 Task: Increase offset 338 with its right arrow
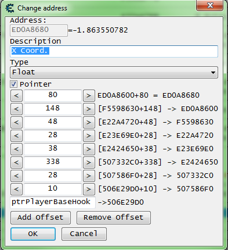pos(89,162)
